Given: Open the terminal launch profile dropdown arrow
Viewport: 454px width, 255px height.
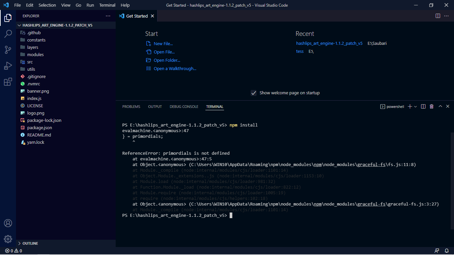Looking at the screenshot, I should point(415,106).
